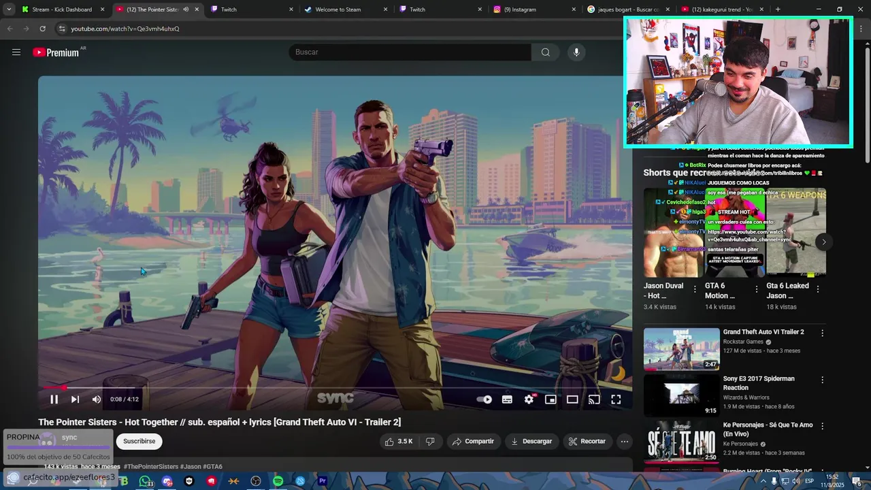This screenshot has width=871, height=490.
Task: Click the Recortar clip button
Action: [587, 441]
